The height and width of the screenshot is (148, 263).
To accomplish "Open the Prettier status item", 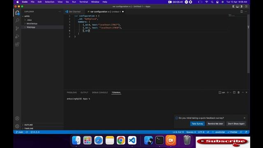I will (233, 132).
